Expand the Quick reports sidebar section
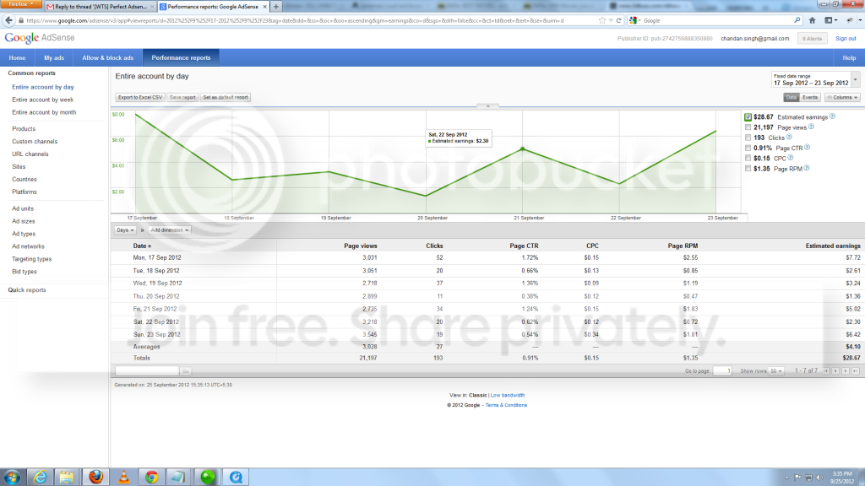 click(27, 290)
